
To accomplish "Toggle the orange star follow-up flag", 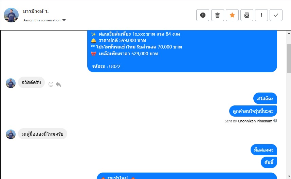I will [x=232, y=15].
